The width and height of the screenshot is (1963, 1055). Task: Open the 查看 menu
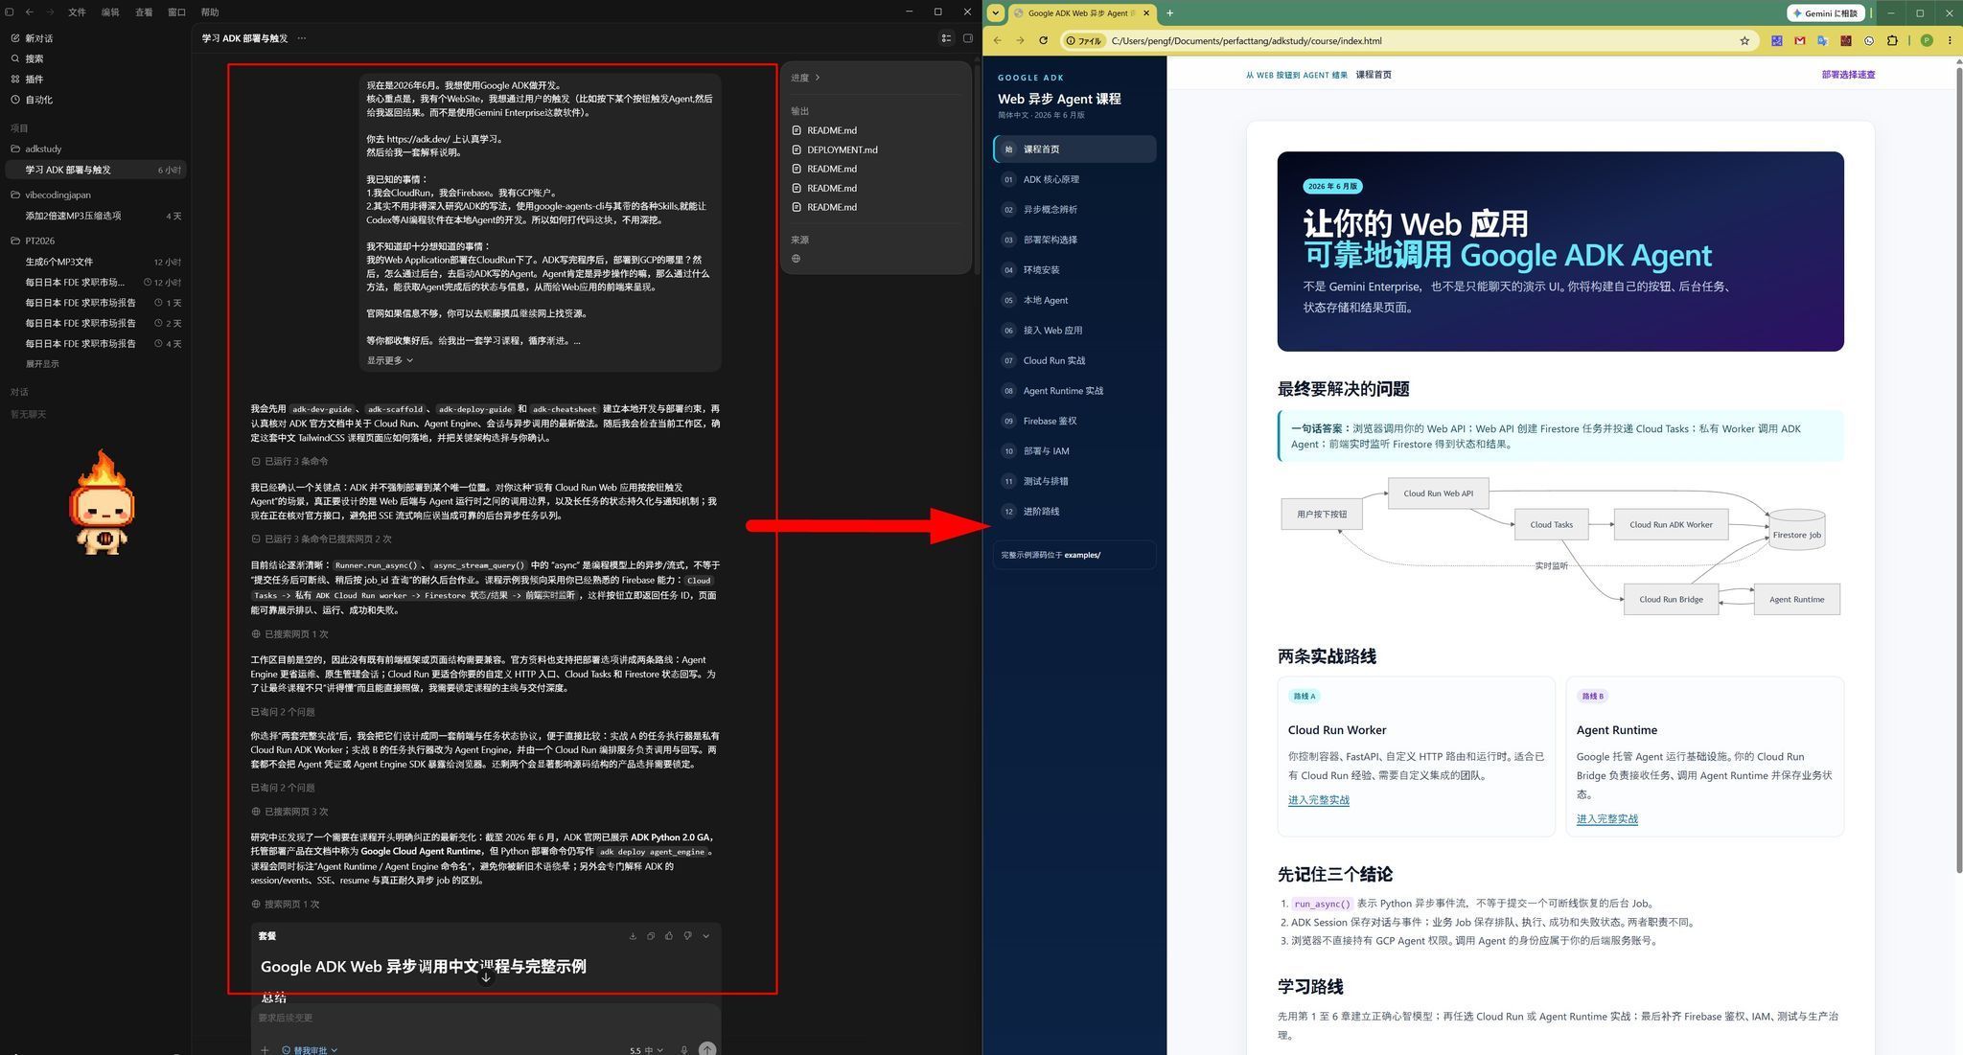[144, 12]
